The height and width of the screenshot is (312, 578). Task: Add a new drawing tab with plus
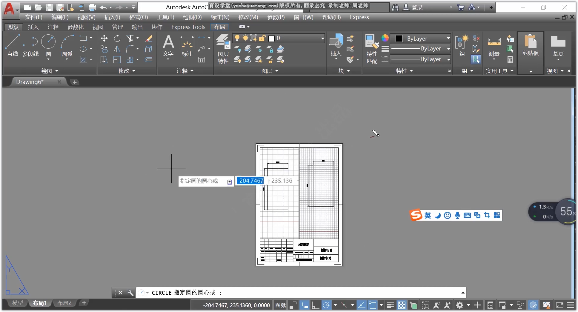tap(75, 82)
